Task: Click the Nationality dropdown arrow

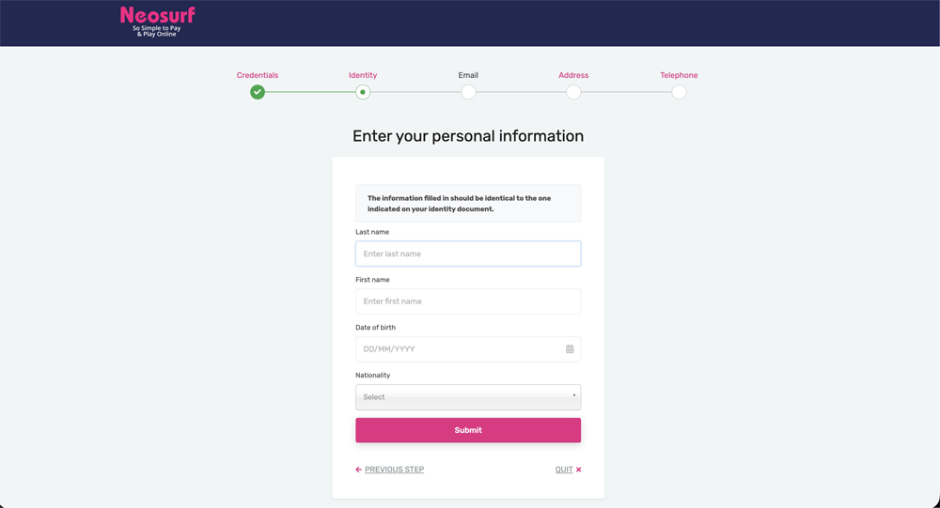Action: (x=574, y=395)
